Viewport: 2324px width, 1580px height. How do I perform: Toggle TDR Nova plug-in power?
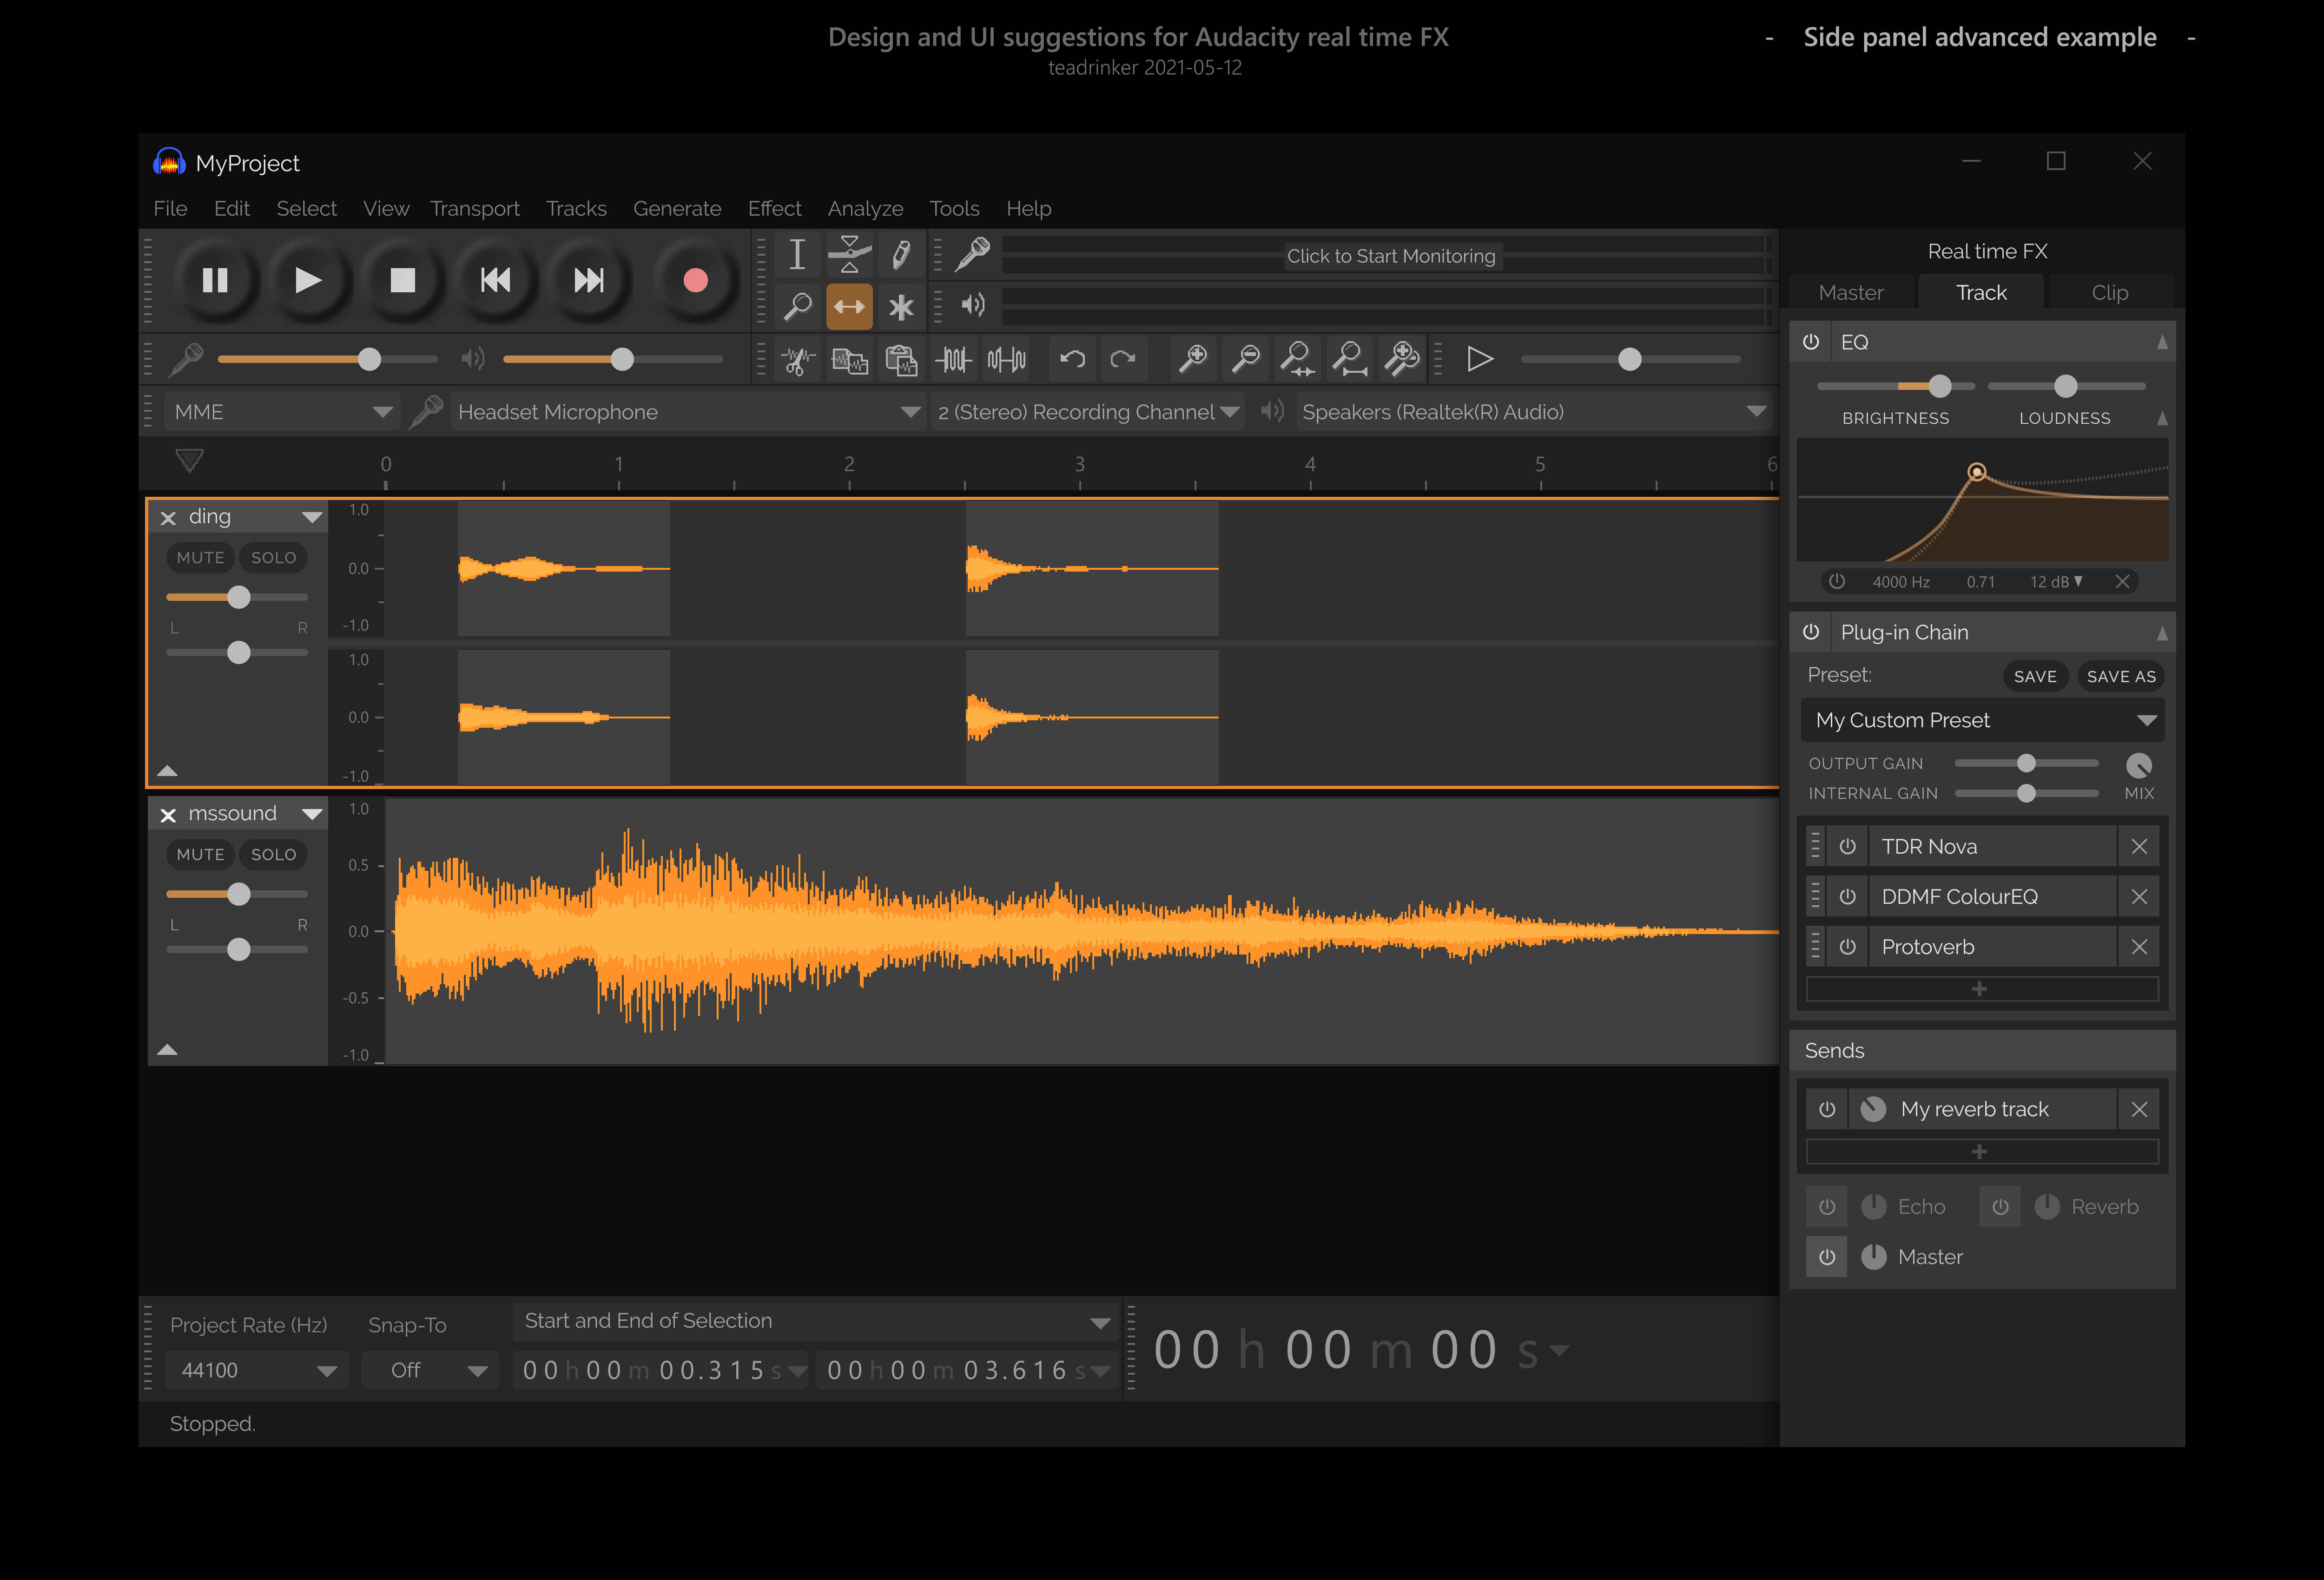[1848, 847]
